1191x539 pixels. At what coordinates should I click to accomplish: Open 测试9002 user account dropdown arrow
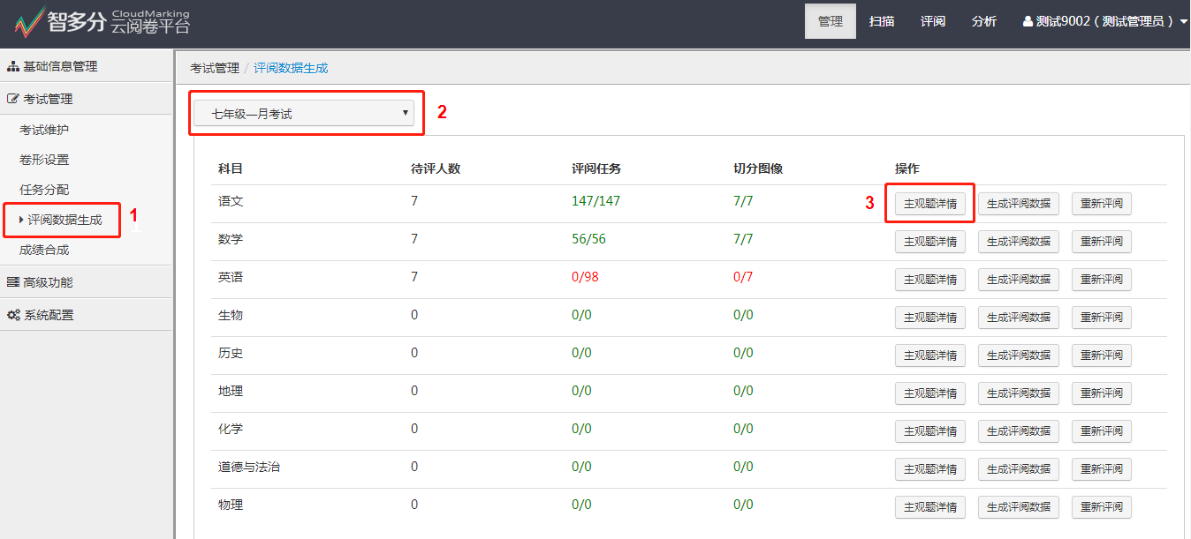1183,22
